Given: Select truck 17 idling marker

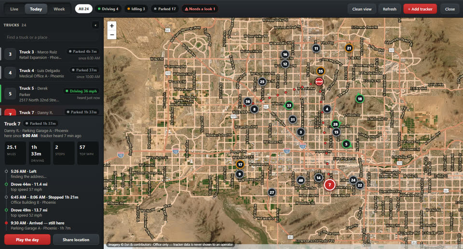Looking at the screenshot, I should pos(240,164).
